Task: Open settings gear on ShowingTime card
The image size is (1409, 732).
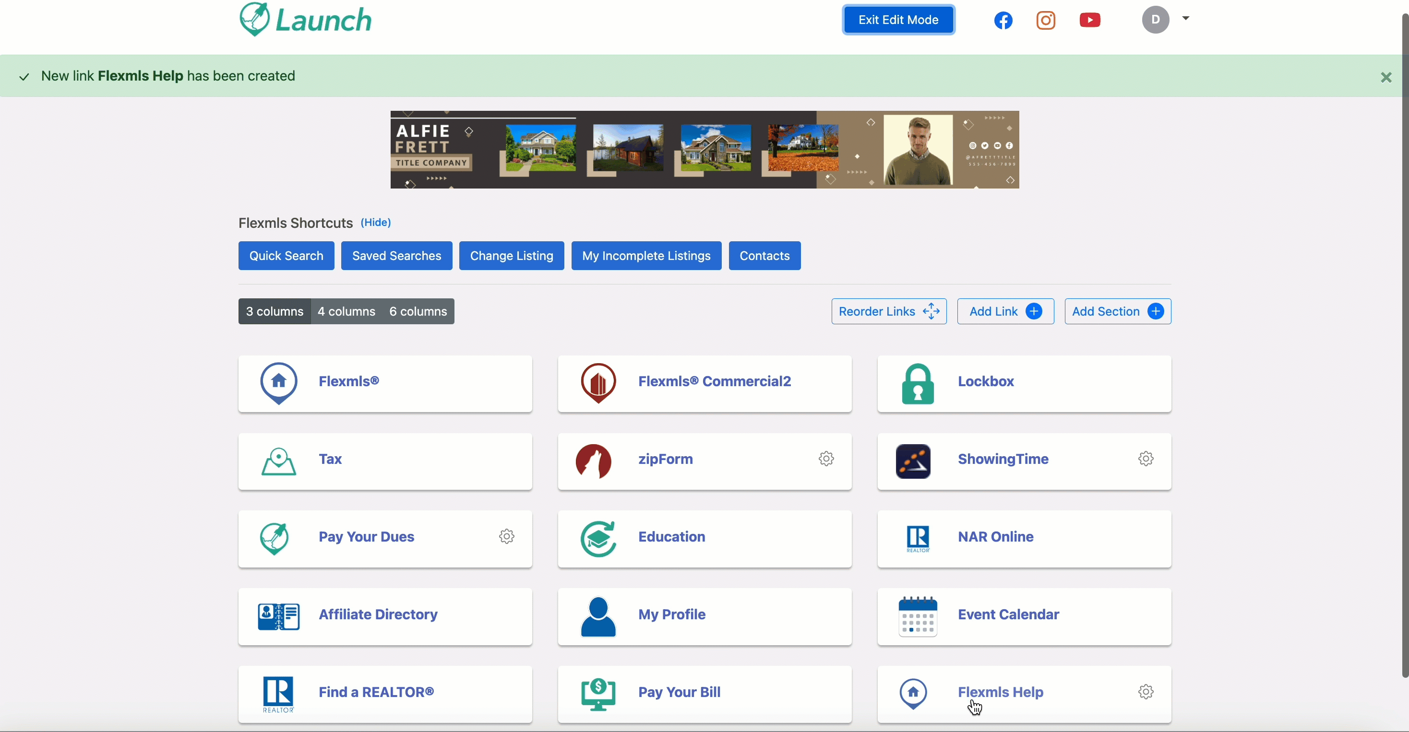Action: [1146, 458]
